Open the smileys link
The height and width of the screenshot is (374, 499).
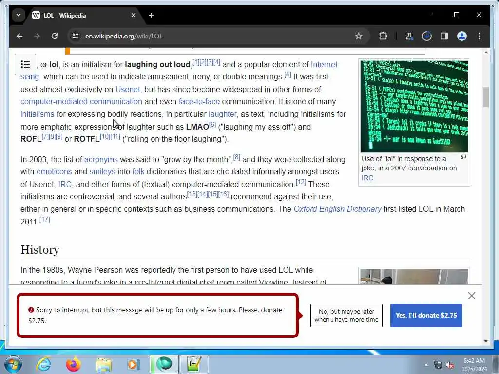(x=102, y=172)
